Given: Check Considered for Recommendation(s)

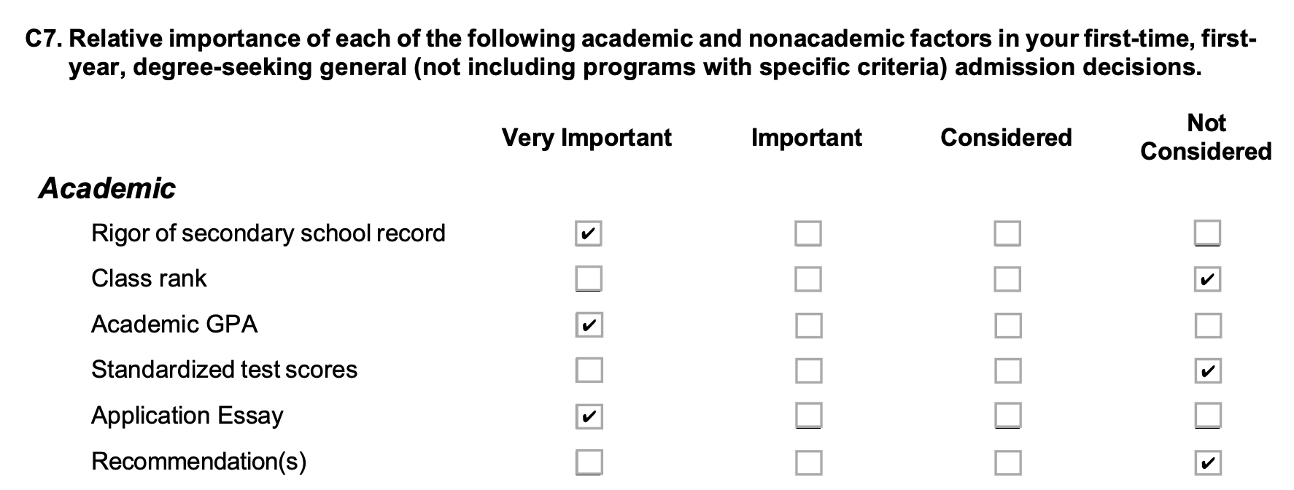Looking at the screenshot, I should [x=1007, y=462].
